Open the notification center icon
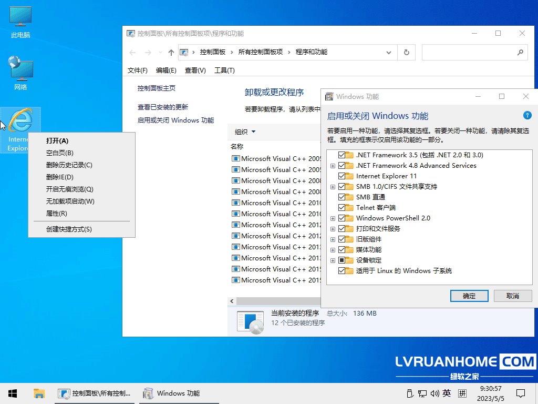Screen dimensions: 538x404 click(x=520, y=393)
